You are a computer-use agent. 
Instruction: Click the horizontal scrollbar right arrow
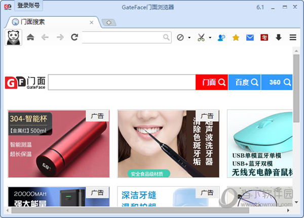(x=288, y=210)
